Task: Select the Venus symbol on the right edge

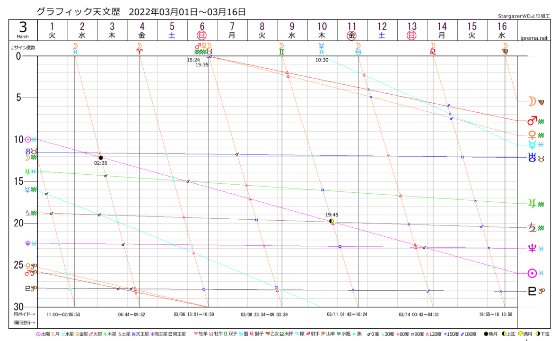Action: point(532,135)
